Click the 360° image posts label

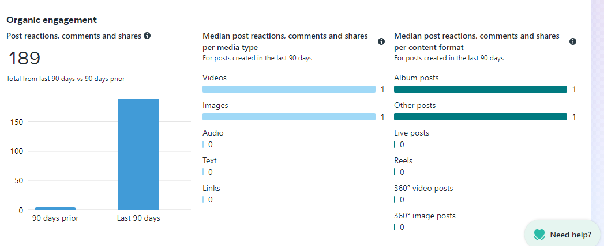point(425,216)
